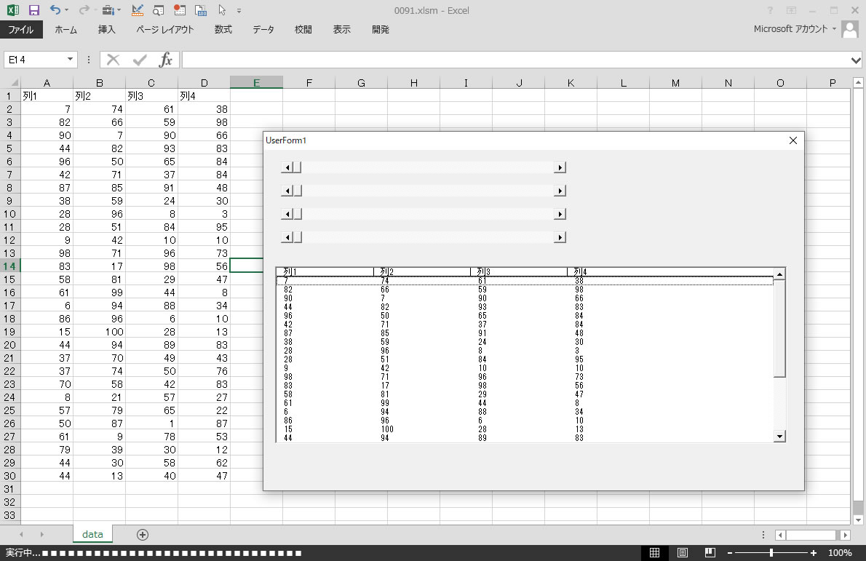Open the Name Box dropdown showing E14

pyautogui.click(x=71, y=60)
